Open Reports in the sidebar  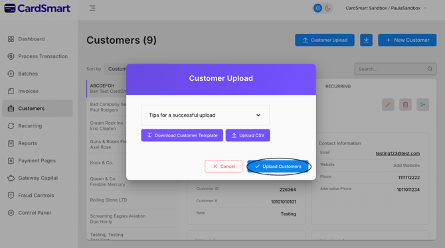click(37, 143)
